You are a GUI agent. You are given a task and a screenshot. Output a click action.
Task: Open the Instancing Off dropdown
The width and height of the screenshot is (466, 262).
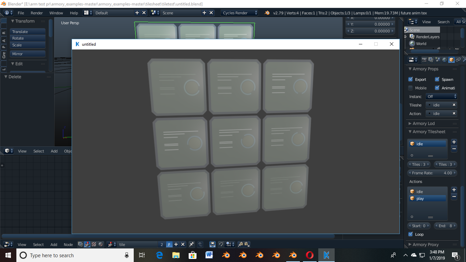click(x=441, y=97)
